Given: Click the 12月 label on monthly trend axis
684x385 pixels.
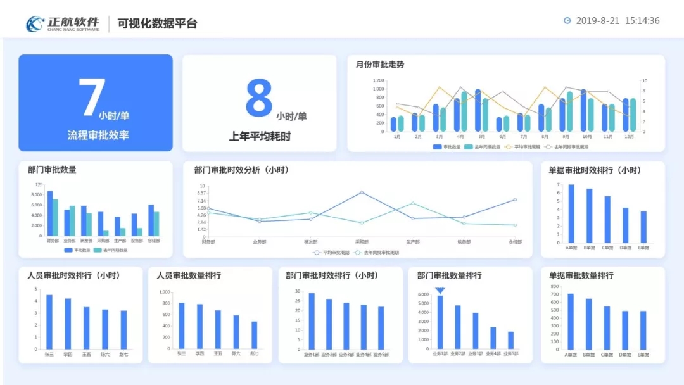Looking at the screenshot, I should pyautogui.click(x=629, y=137).
